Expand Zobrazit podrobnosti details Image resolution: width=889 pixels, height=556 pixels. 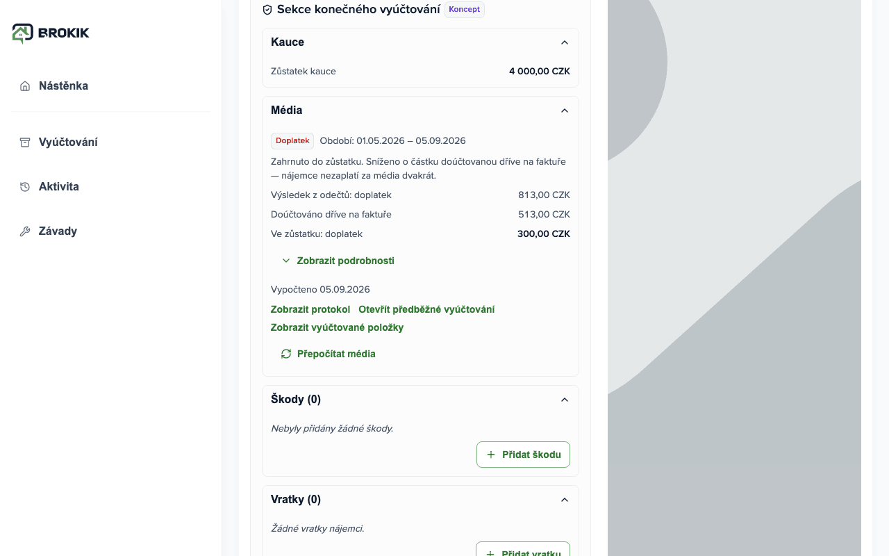coord(338,261)
